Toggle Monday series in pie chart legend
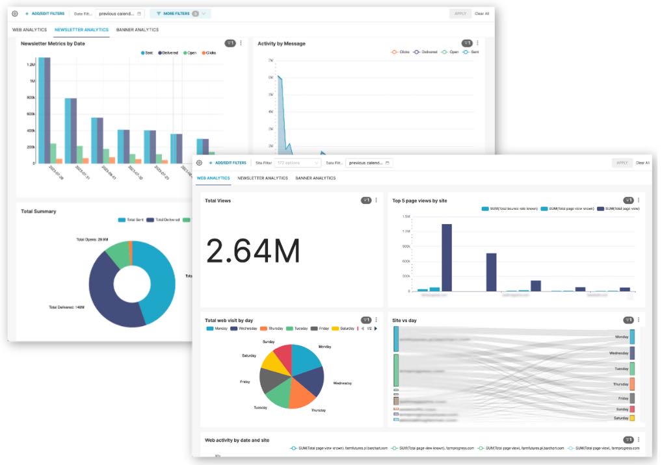The height and width of the screenshot is (465, 662). click(x=218, y=329)
